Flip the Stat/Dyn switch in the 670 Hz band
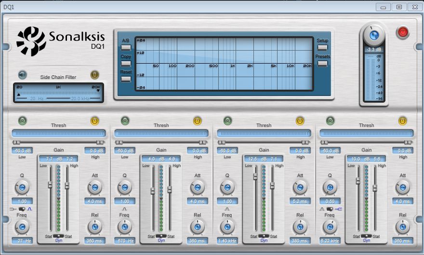This screenshot has height=255, width=424. point(161,236)
